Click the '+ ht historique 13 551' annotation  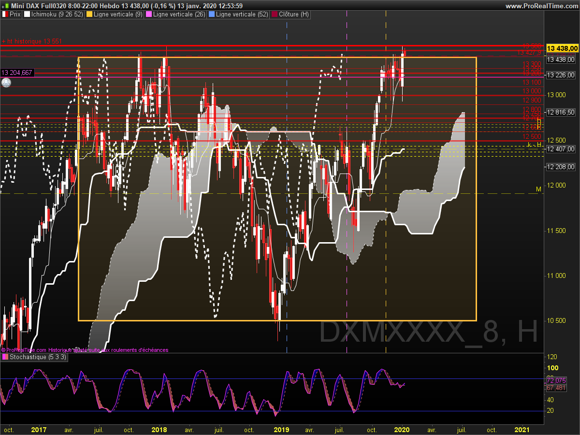[x=31, y=41]
